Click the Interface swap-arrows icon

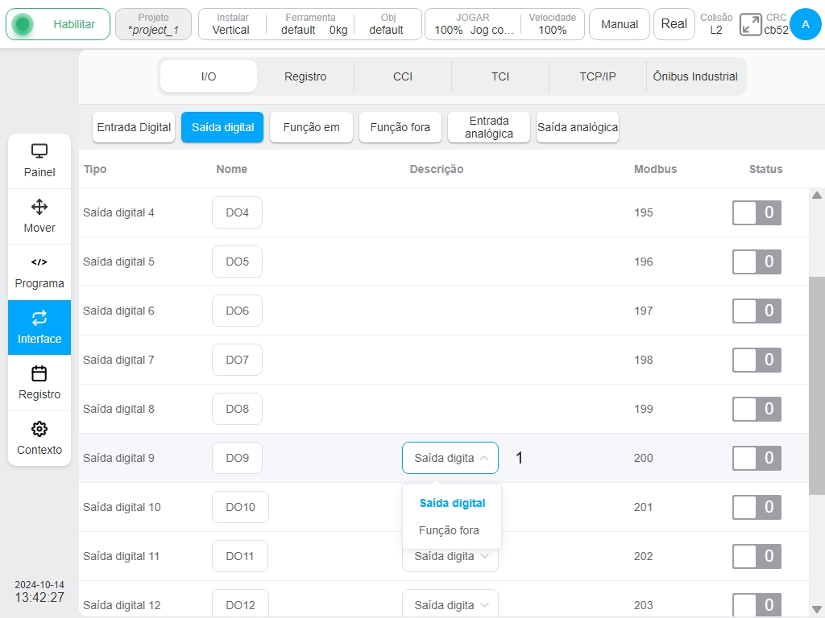tap(39, 317)
